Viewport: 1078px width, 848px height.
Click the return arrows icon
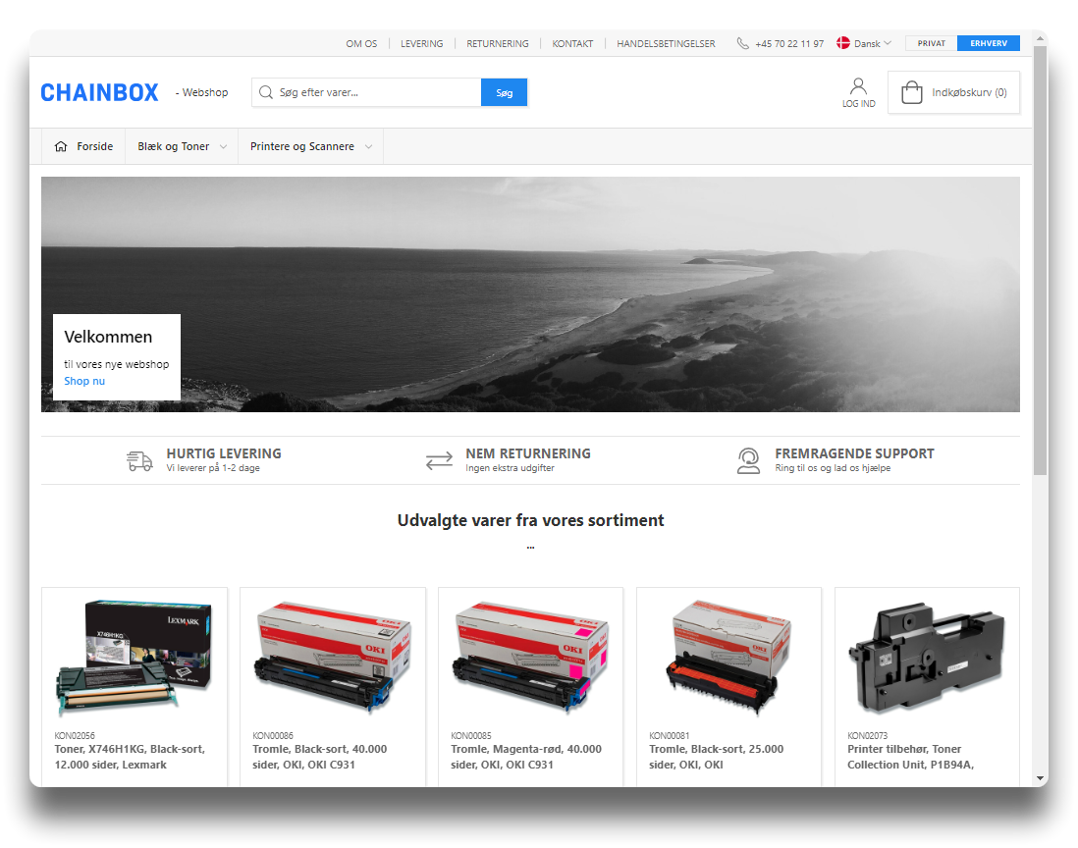(439, 460)
